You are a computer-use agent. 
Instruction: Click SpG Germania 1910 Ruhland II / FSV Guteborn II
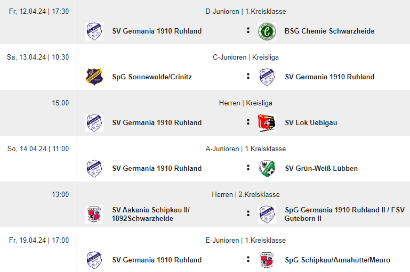[344, 214]
